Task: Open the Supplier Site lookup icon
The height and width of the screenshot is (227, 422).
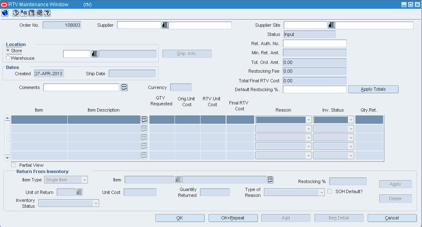Action: point(331,25)
